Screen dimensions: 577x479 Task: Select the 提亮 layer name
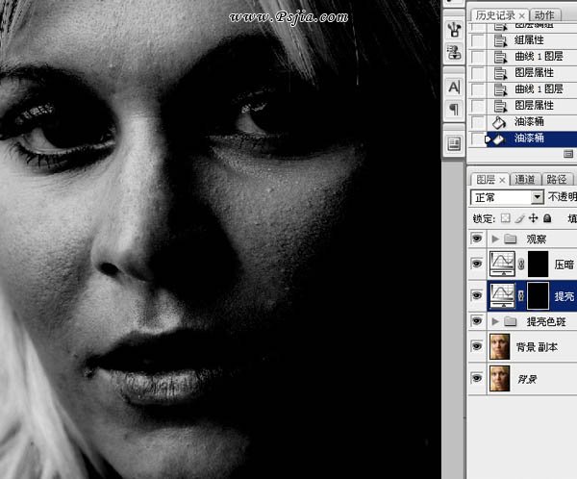(564, 296)
